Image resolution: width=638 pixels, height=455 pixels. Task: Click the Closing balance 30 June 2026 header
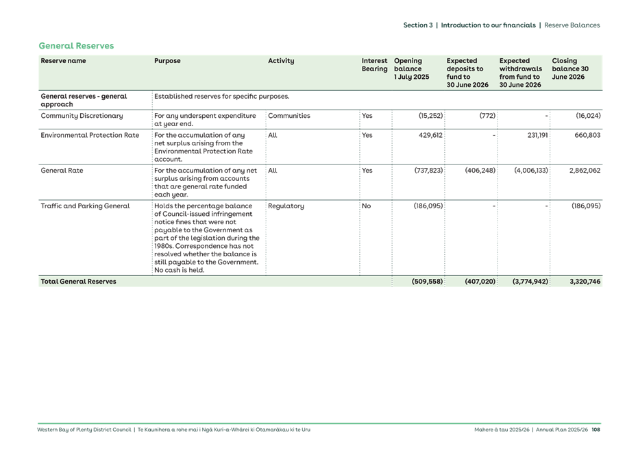(569, 69)
